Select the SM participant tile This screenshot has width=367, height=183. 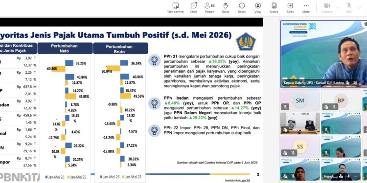300,100
